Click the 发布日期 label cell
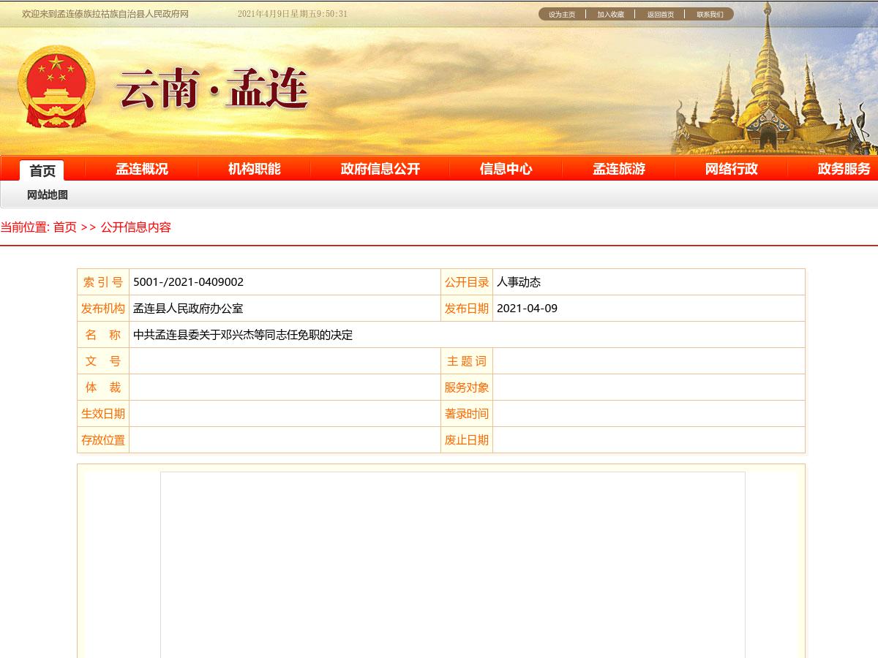The image size is (878, 658). [x=467, y=309]
